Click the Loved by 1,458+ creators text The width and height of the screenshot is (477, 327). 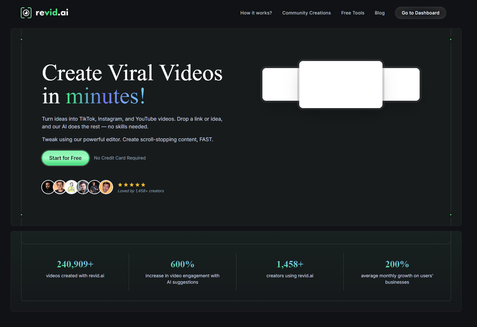point(141,191)
